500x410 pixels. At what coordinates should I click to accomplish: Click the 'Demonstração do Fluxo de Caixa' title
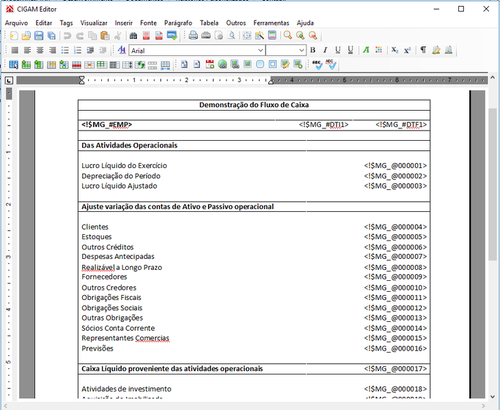point(254,105)
